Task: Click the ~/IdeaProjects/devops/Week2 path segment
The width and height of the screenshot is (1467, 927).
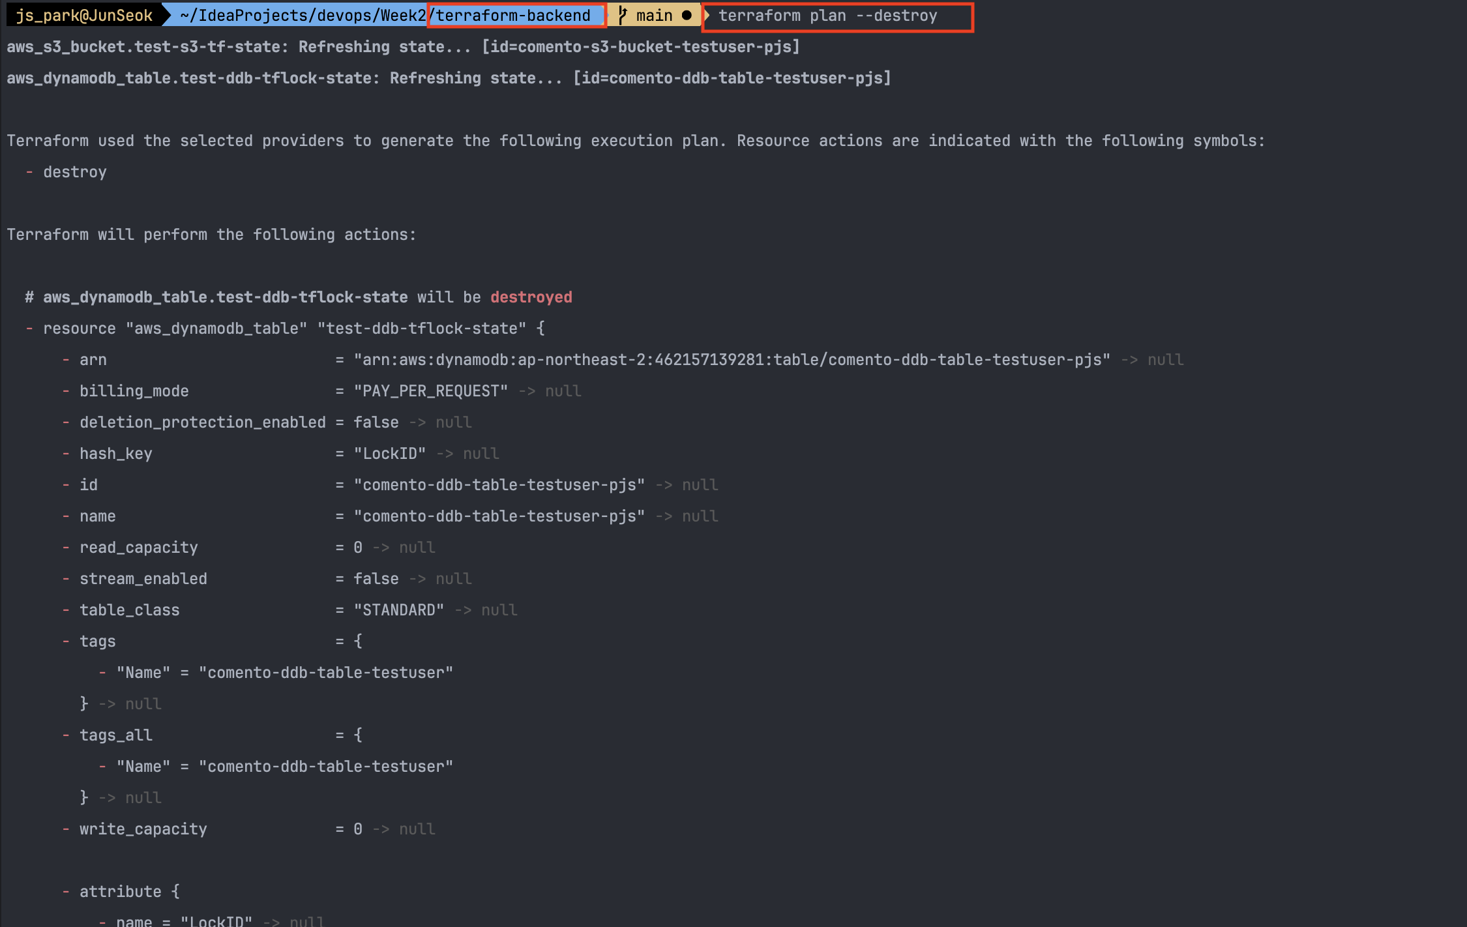Action: pyautogui.click(x=303, y=15)
